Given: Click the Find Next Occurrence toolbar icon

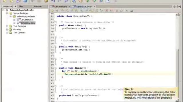Looking at the screenshot, I should (72, 11).
